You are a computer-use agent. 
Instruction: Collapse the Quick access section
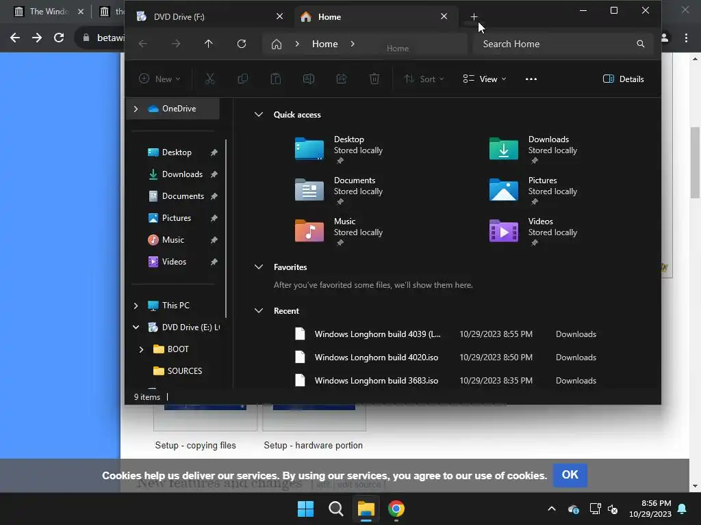coord(258,114)
